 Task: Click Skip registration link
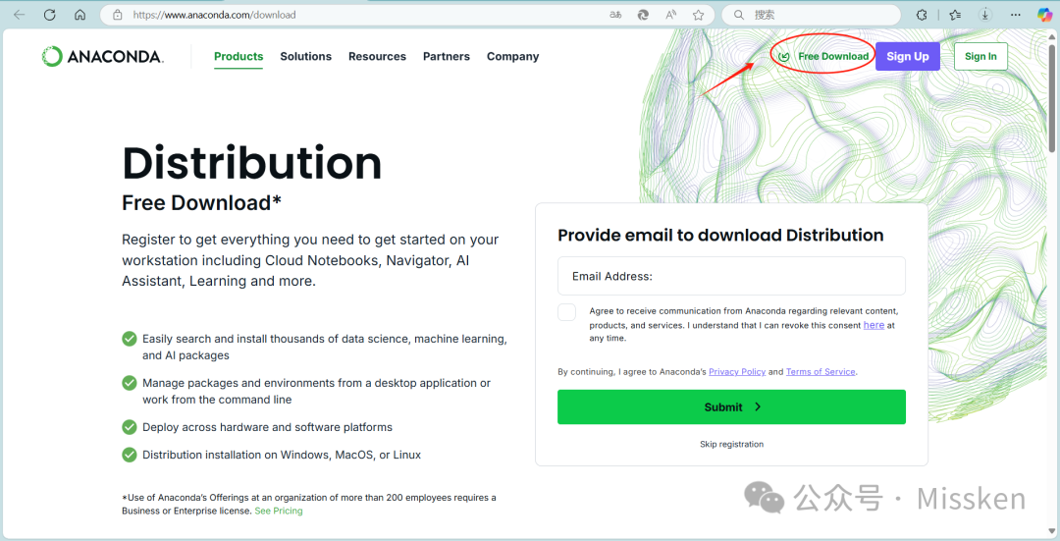point(731,445)
